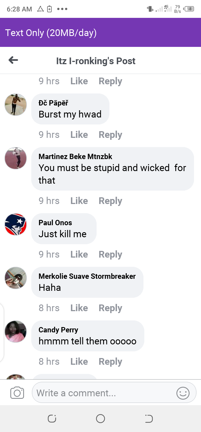The width and height of the screenshot is (201, 432).
Task: Reply to Martinez Beke Mtnzbk's comment
Action: pos(111,201)
